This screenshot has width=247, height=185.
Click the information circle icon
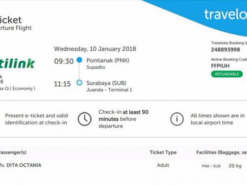click(177, 119)
